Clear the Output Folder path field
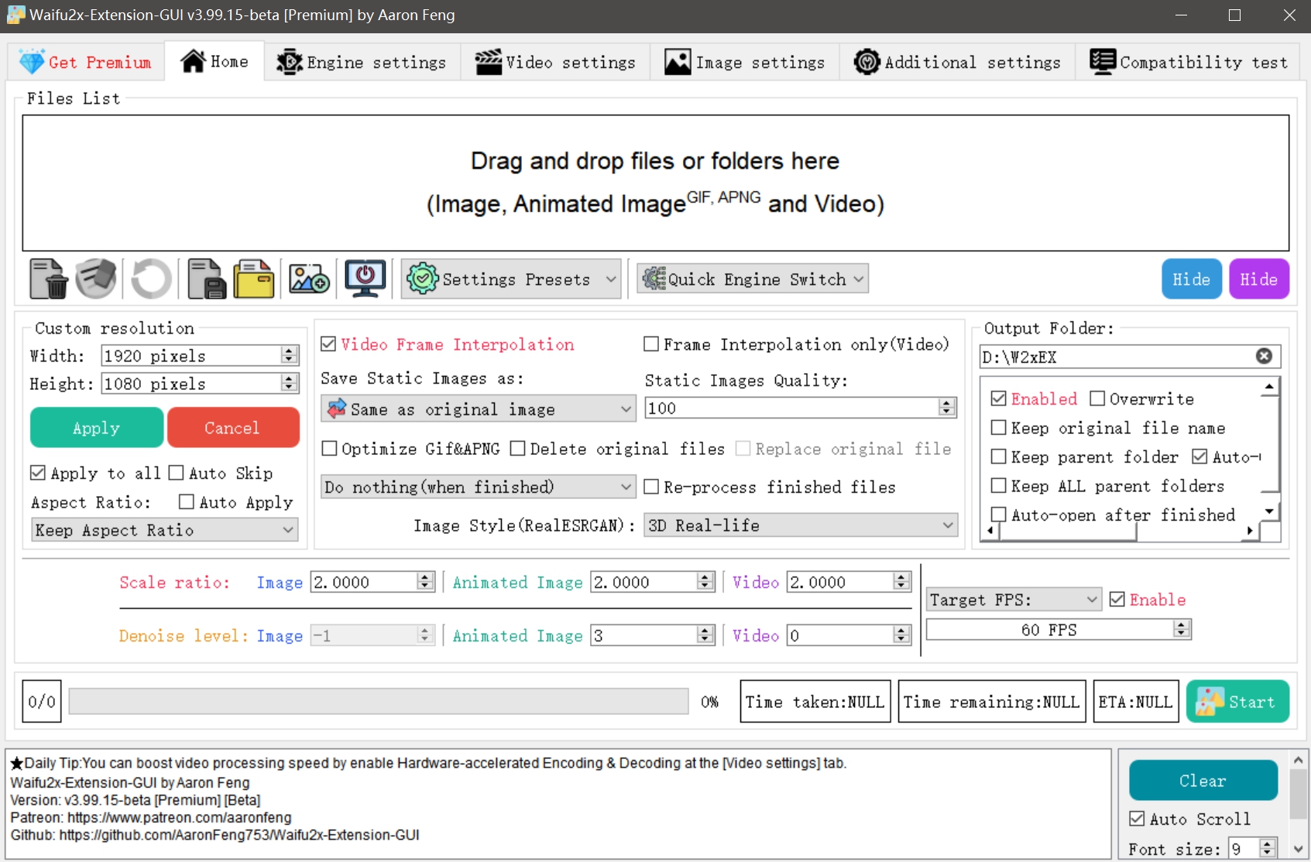The height and width of the screenshot is (862, 1311). click(x=1264, y=356)
